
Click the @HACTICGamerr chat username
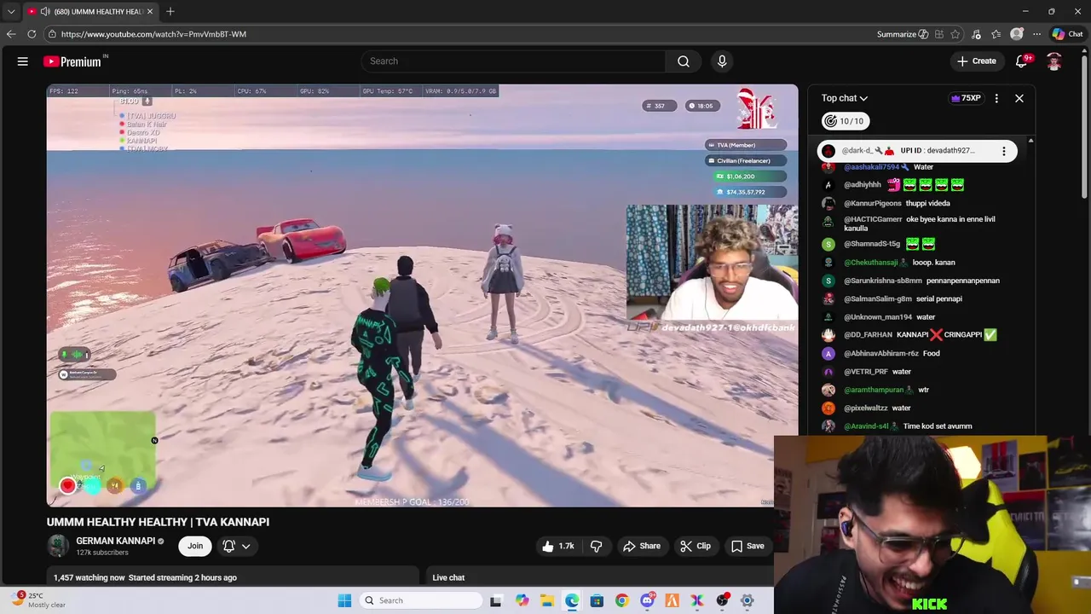pos(873,219)
